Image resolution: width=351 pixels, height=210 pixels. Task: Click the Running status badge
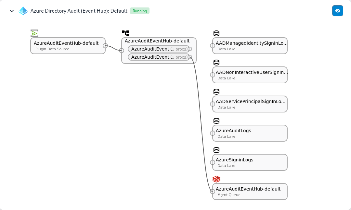[140, 11]
